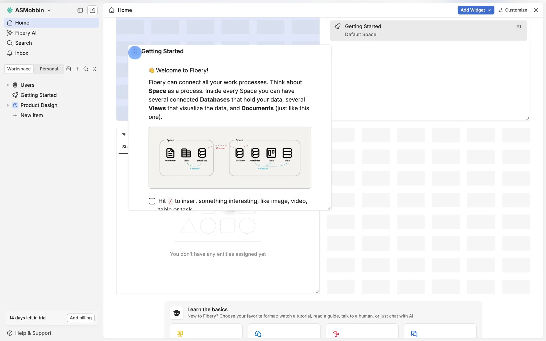Click the hide-databases icon near Personal

[x=69, y=69]
